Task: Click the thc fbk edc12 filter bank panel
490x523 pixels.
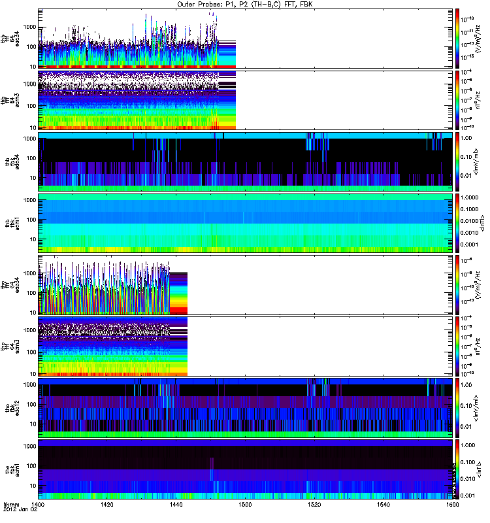Action: click(x=246, y=408)
